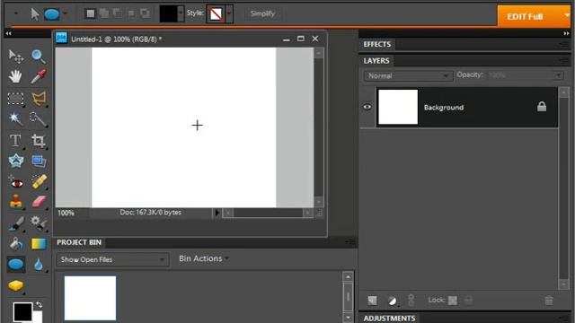Screen dimensions: 575x323
Task: Select the Paint Bucket tool
Action: [16, 244]
